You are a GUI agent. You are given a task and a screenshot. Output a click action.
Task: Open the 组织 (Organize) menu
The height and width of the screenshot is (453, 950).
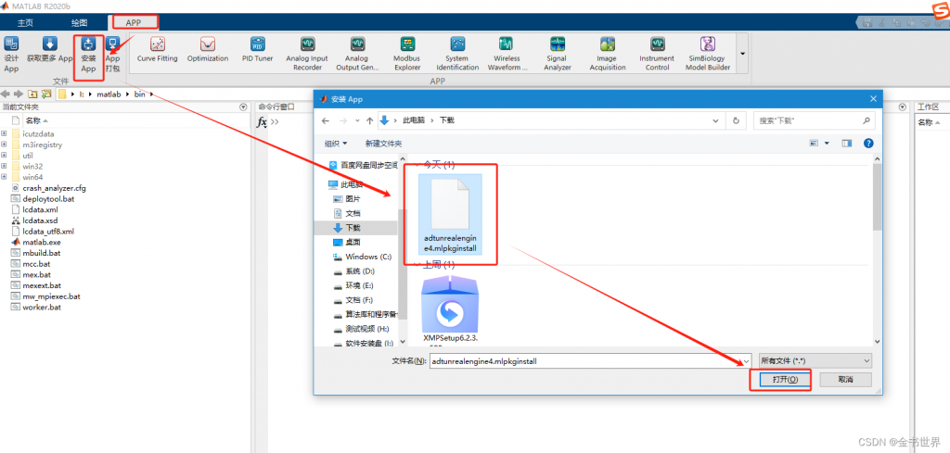point(336,144)
